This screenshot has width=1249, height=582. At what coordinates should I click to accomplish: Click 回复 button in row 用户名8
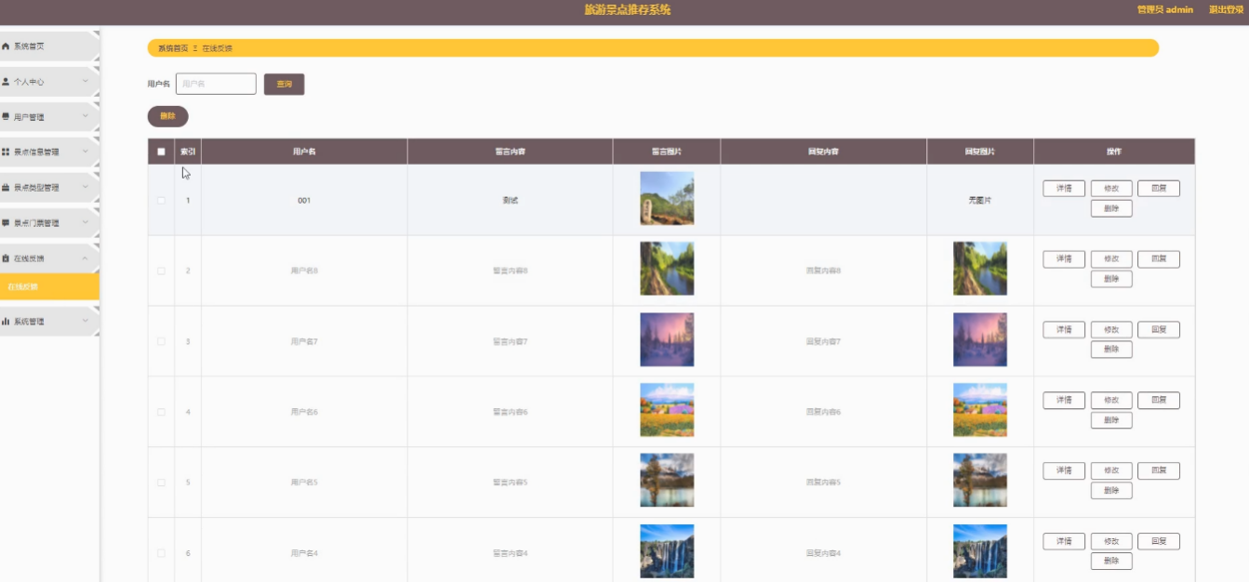click(x=1159, y=259)
